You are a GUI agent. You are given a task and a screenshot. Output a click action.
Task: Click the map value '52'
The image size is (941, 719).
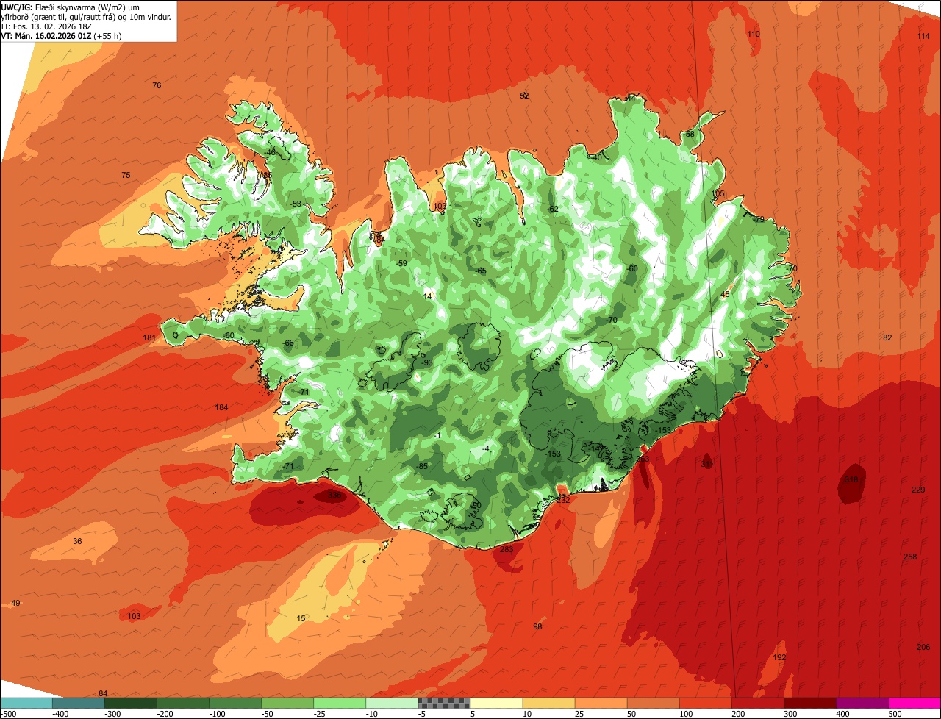(x=524, y=96)
